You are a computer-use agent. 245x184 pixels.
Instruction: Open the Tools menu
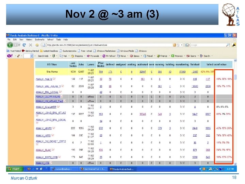pyautogui.click(x=59, y=40)
